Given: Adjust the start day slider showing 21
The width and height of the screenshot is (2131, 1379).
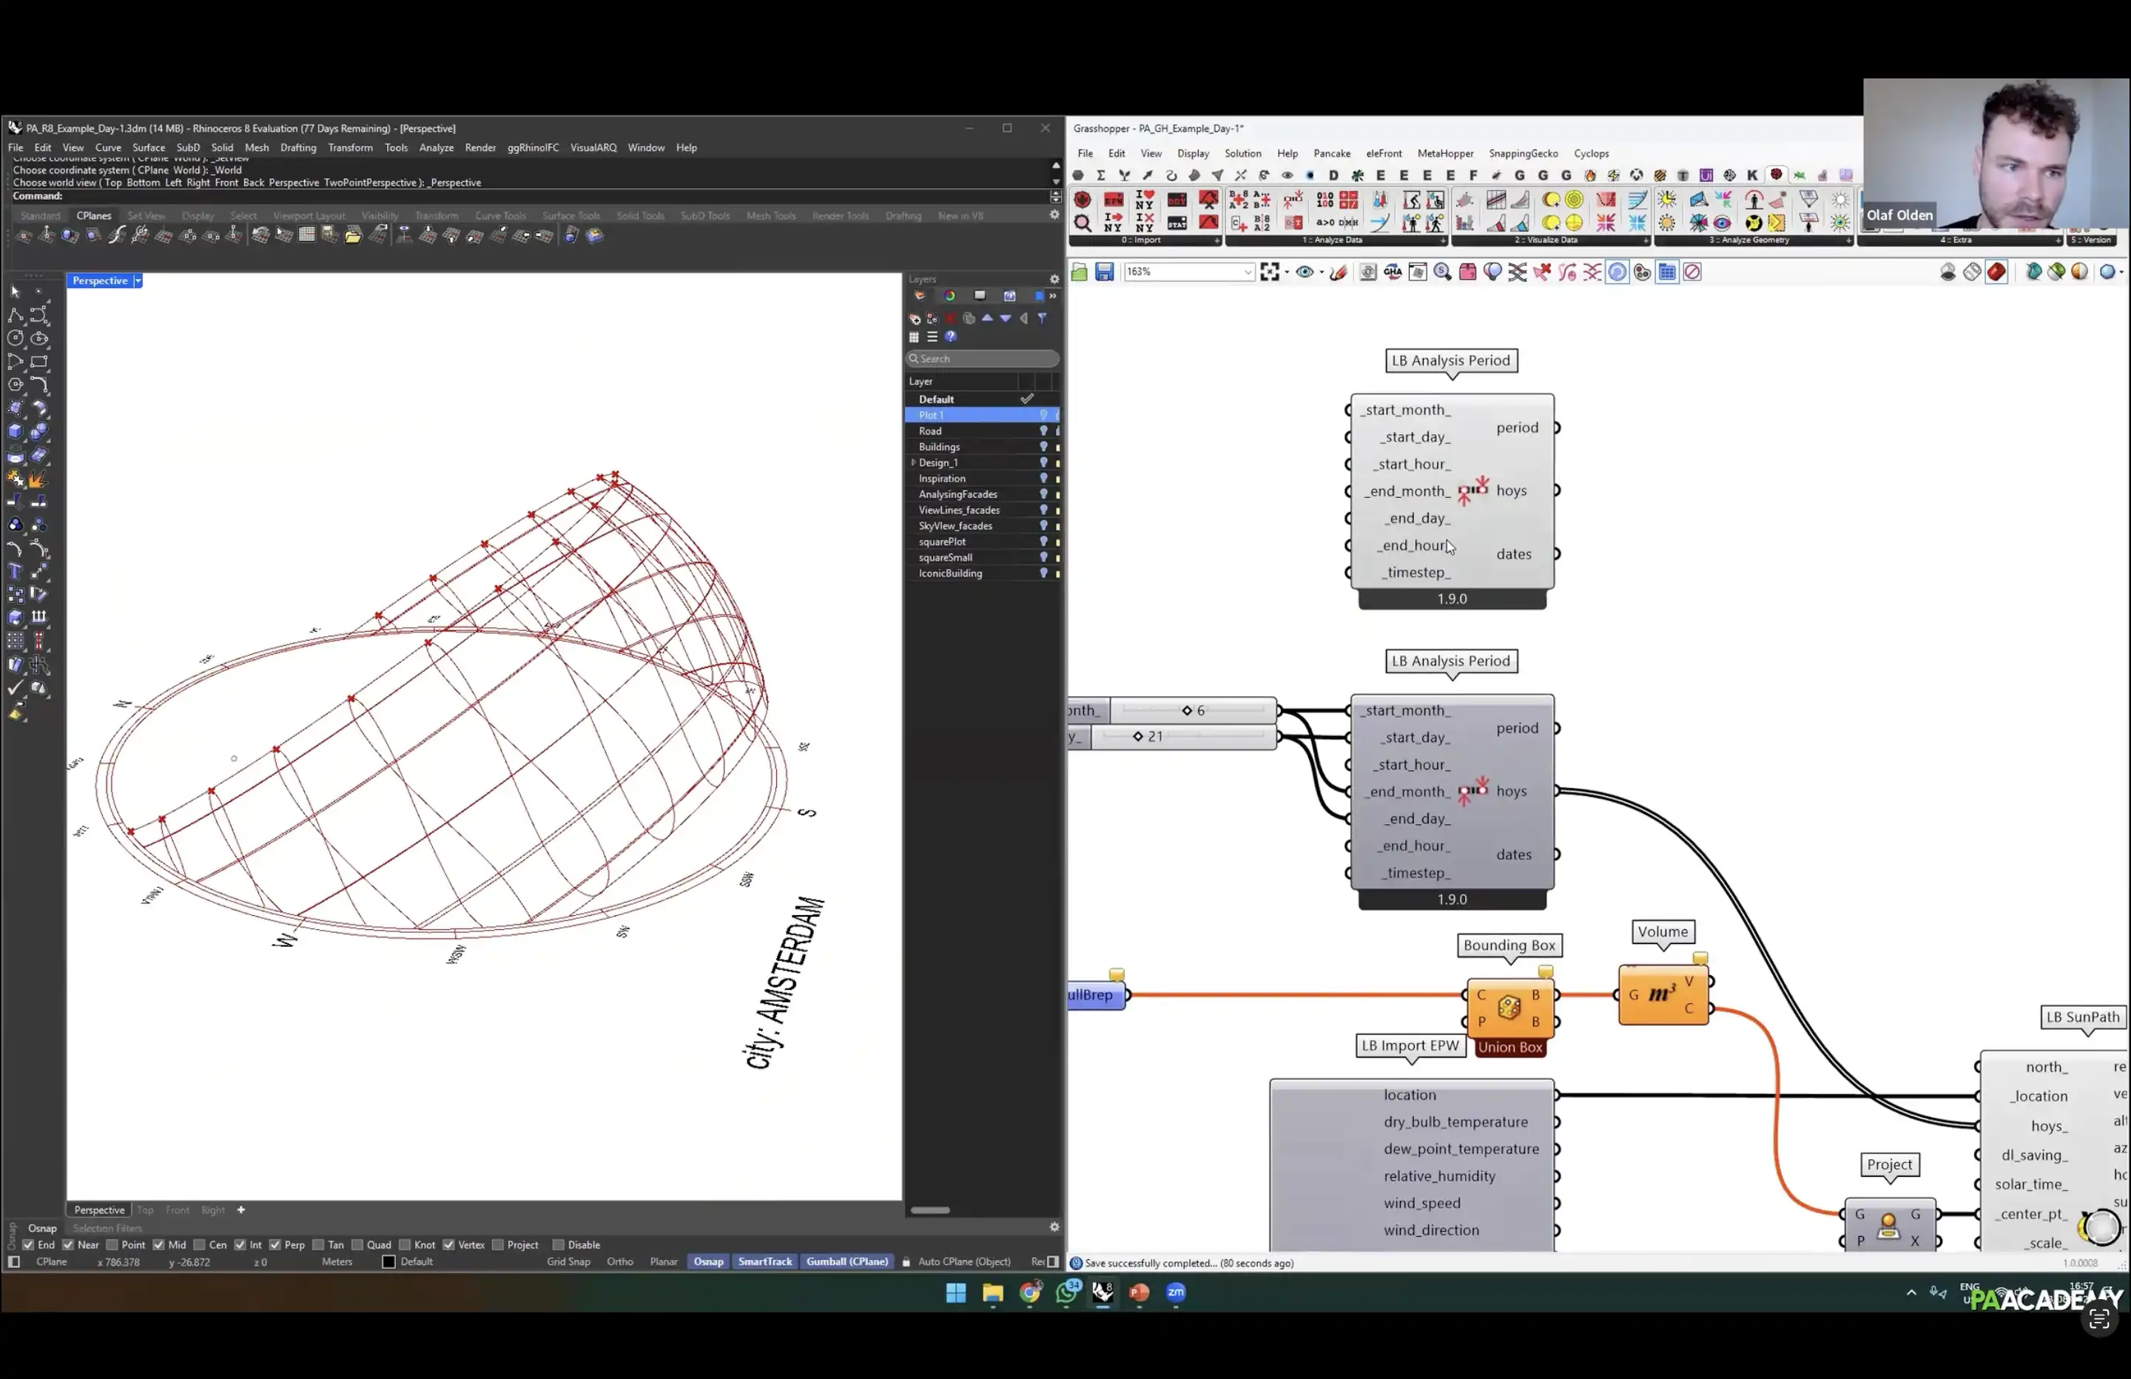Looking at the screenshot, I should click(x=1184, y=737).
